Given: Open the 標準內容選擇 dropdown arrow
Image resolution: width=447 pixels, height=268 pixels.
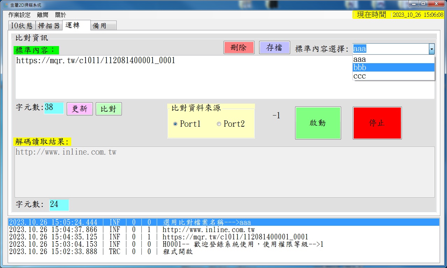Looking at the screenshot, I should (x=432, y=49).
